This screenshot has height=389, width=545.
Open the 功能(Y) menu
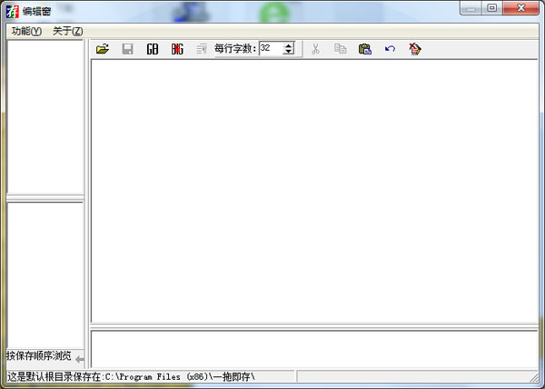(26, 31)
